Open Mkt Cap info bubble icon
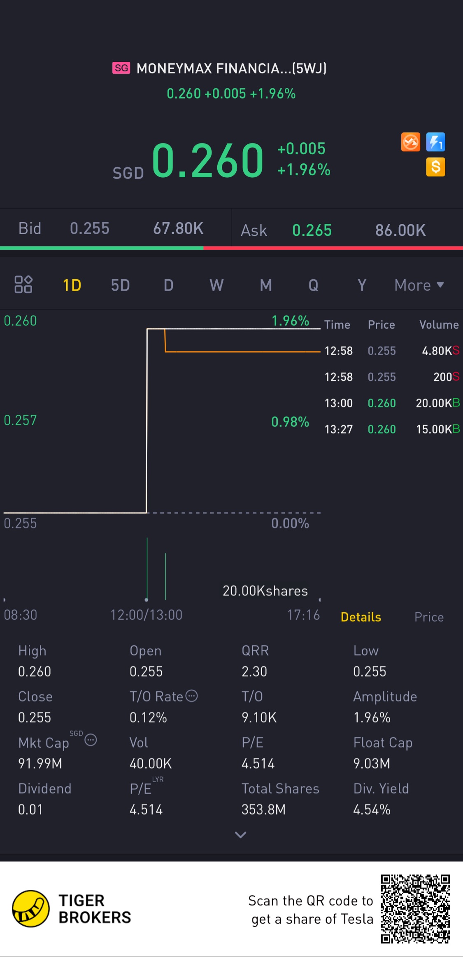The image size is (463, 957). point(91,740)
